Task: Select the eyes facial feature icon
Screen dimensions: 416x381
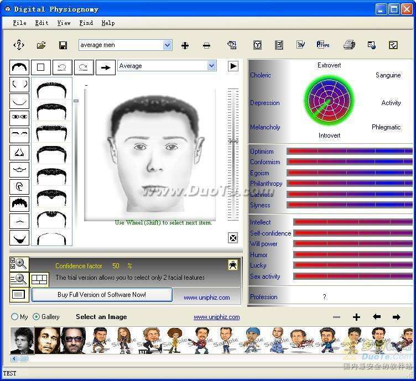Action: [19, 118]
